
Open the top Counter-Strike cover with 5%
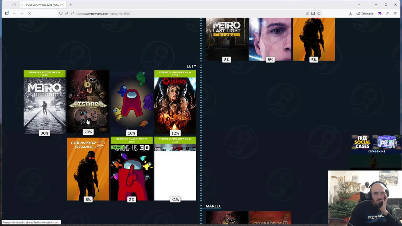click(314, 39)
